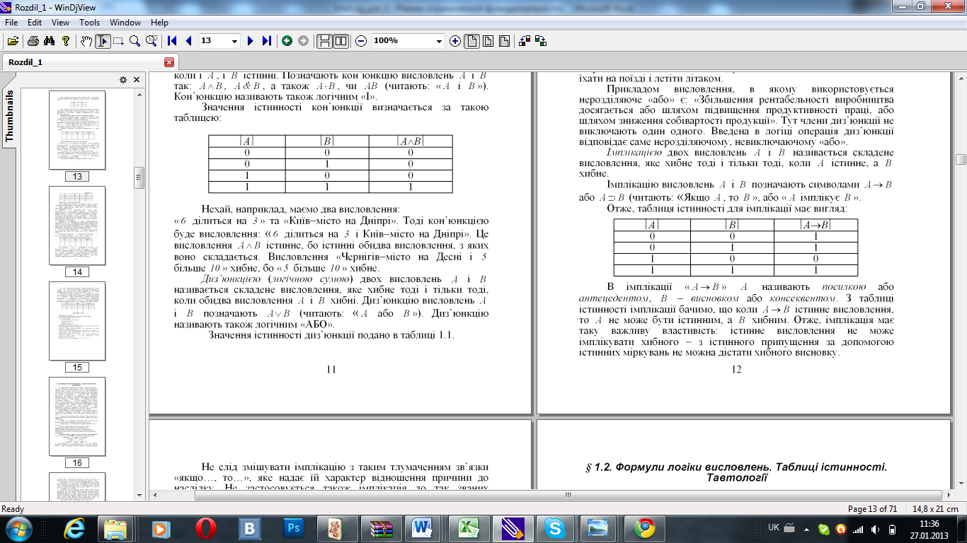
Task: Select the Hand drag tool
Action: coord(86,41)
